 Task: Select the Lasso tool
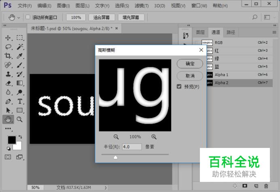8,47
